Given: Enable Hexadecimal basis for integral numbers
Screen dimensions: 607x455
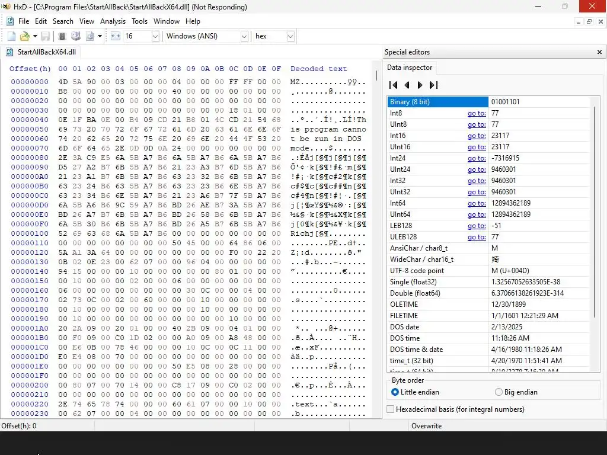Looking at the screenshot, I should pyautogui.click(x=456, y=409).
